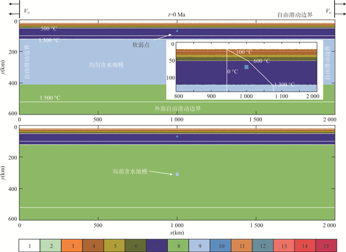Click the 600 °C label in inset
Image resolution: width=346 pixels, height=252 pixels.
[x=261, y=61]
